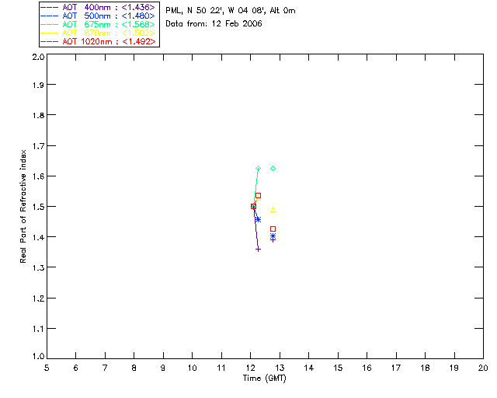Select the 'AOT 870nm : <1.502>' legend entry
Viewport: 497px width, 398px height.
pos(98,33)
